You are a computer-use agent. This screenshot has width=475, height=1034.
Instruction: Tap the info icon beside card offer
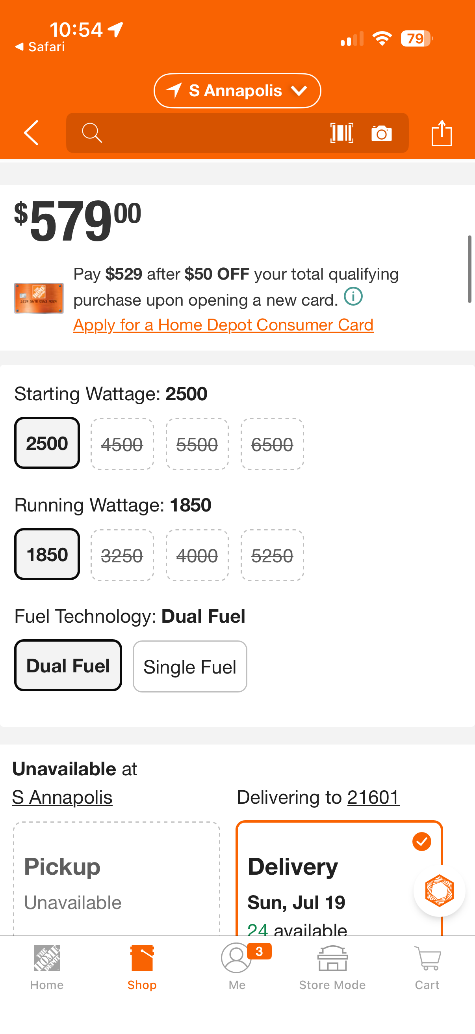click(353, 297)
